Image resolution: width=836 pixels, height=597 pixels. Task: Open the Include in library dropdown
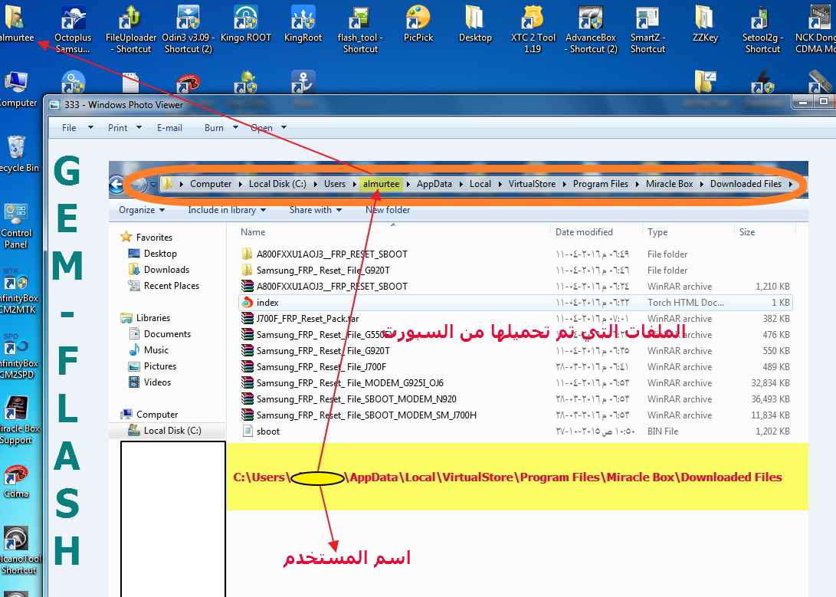click(x=227, y=210)
